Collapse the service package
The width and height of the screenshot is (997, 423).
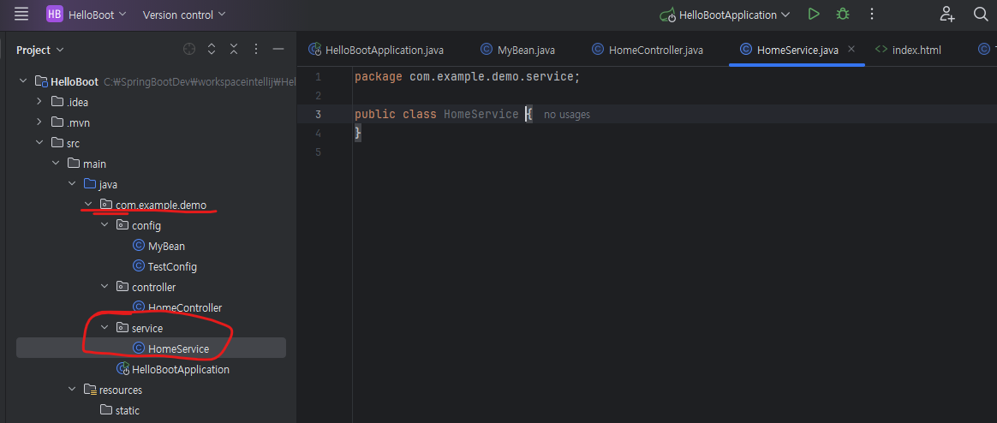click(104, 328)
